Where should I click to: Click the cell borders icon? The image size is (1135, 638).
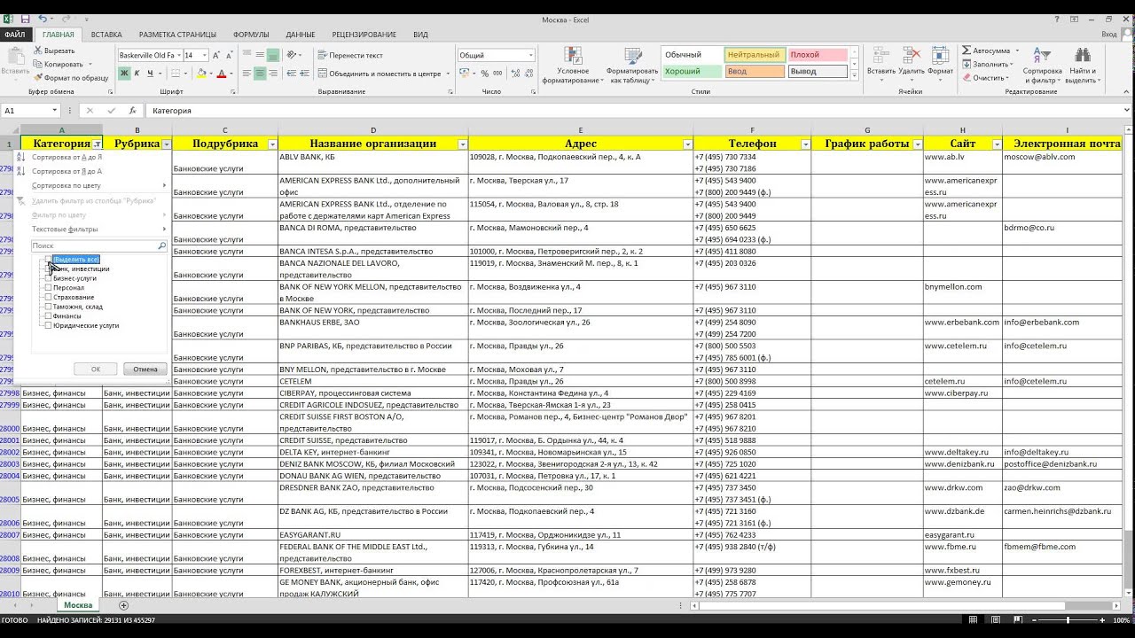point(177,73)
